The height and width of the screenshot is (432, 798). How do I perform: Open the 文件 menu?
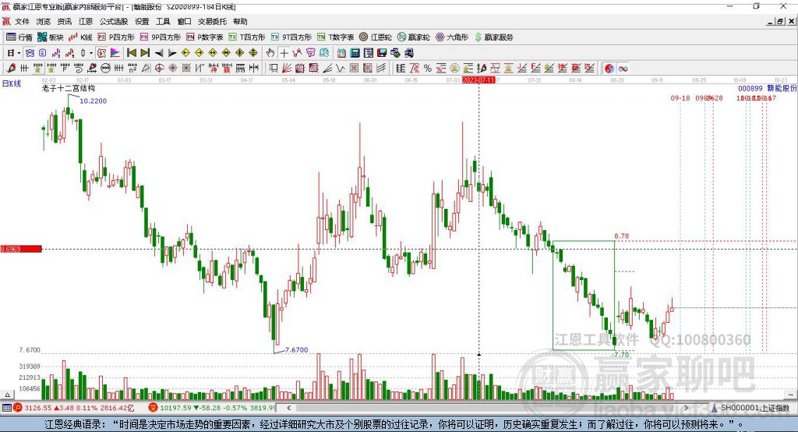(x=22, y=21)
